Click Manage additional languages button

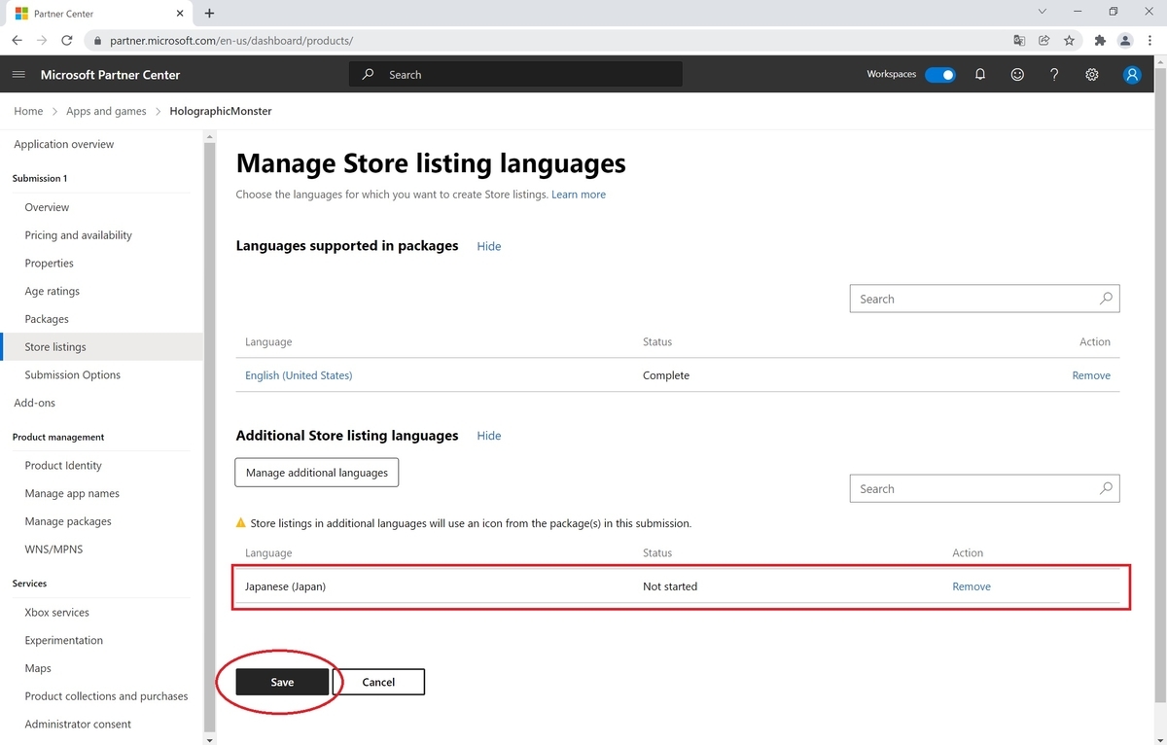pos(317,473)
